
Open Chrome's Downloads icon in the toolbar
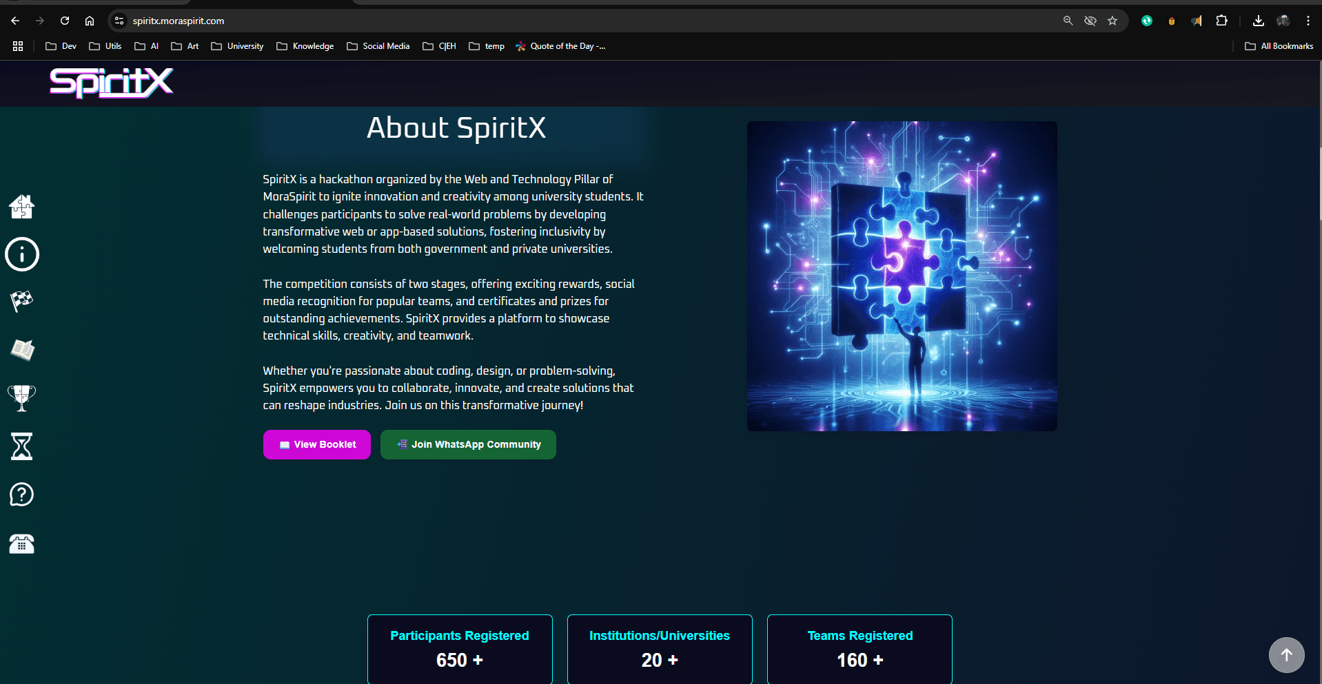tap(1258, 21)
